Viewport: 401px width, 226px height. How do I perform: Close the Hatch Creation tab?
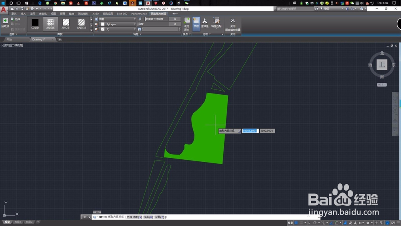click(x=233, y=24)
